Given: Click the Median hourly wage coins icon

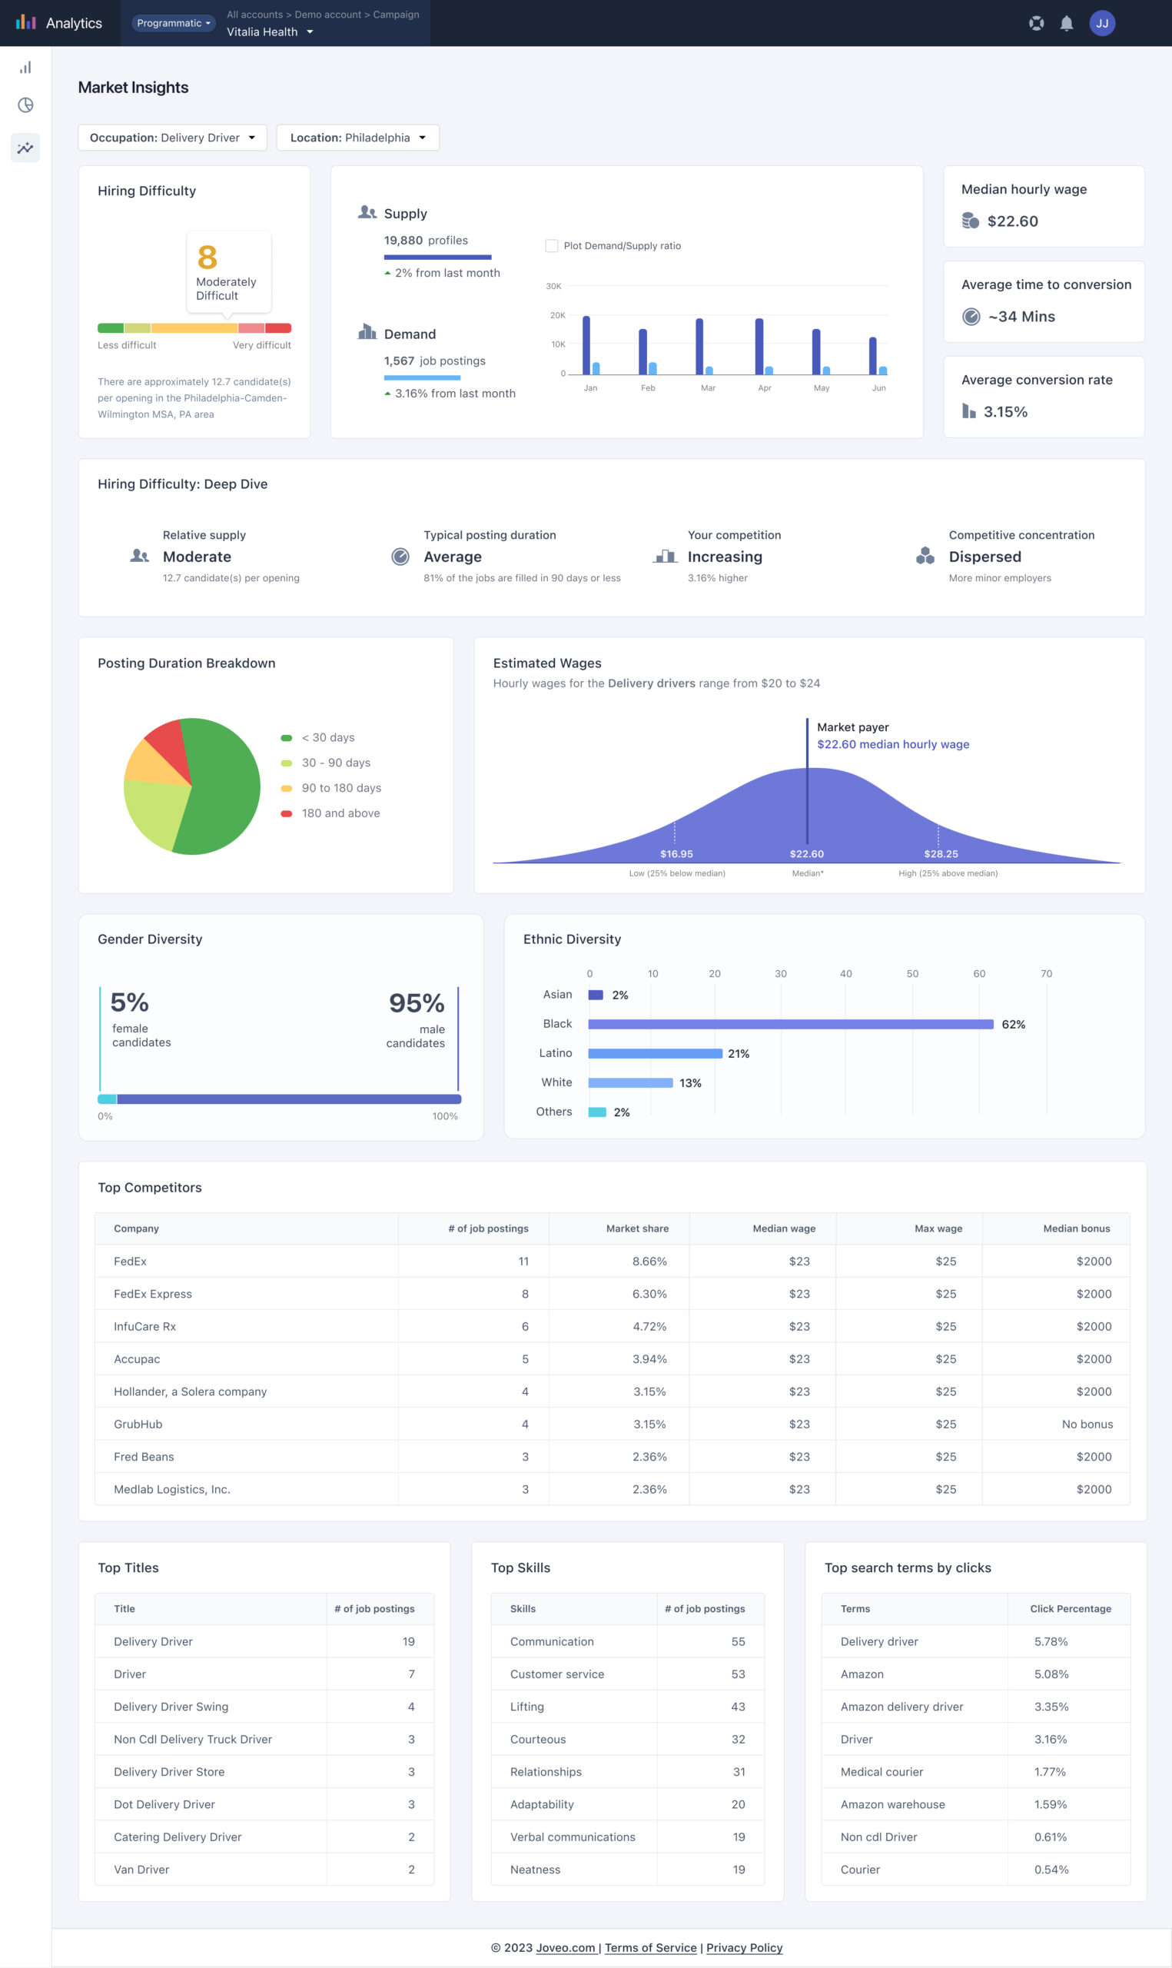Looking at the screenshot, I should [x=970, y=221].
